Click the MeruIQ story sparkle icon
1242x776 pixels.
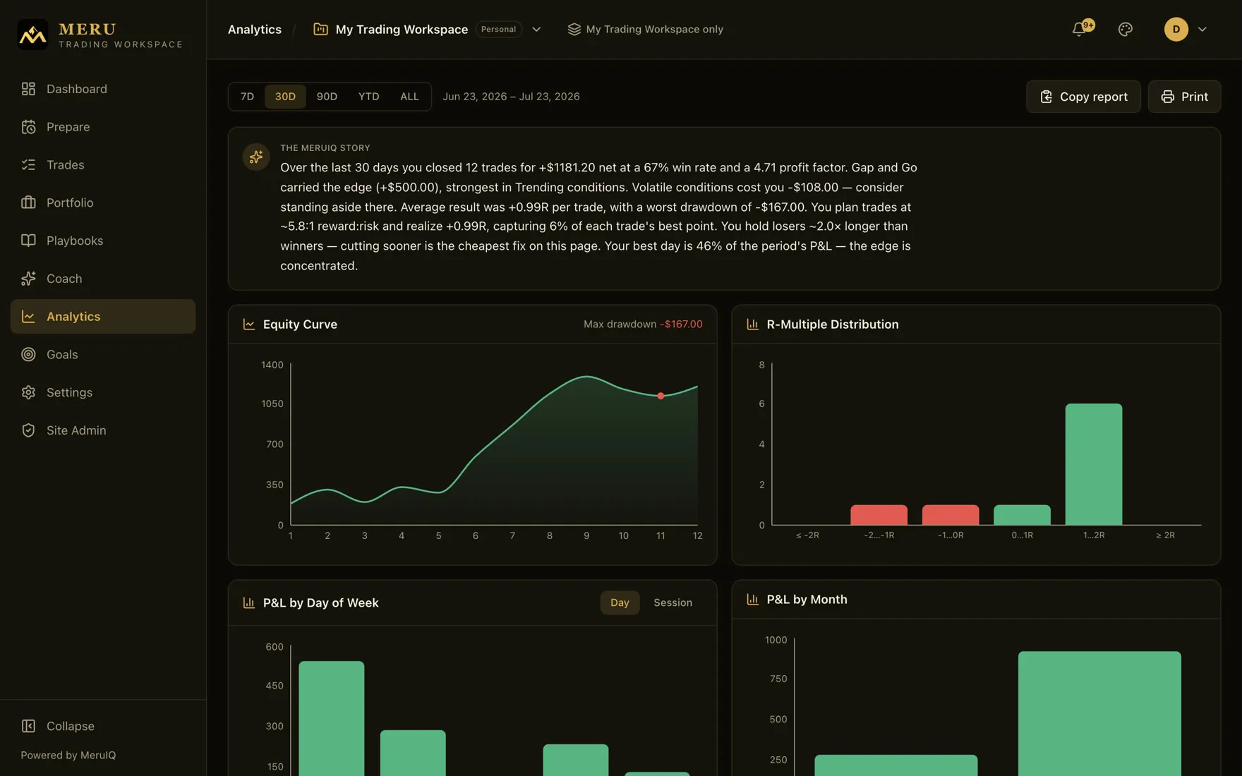[256, 157]
